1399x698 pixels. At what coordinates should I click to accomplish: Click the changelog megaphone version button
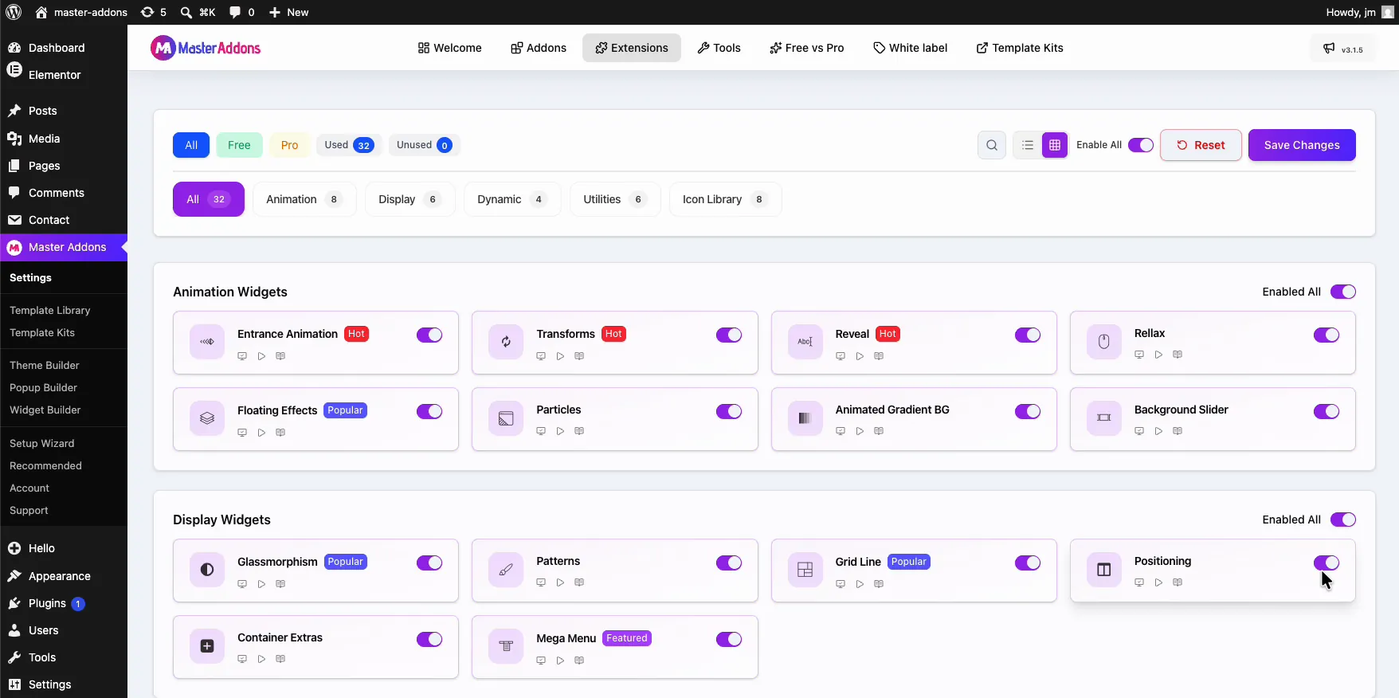(1342, 49)
